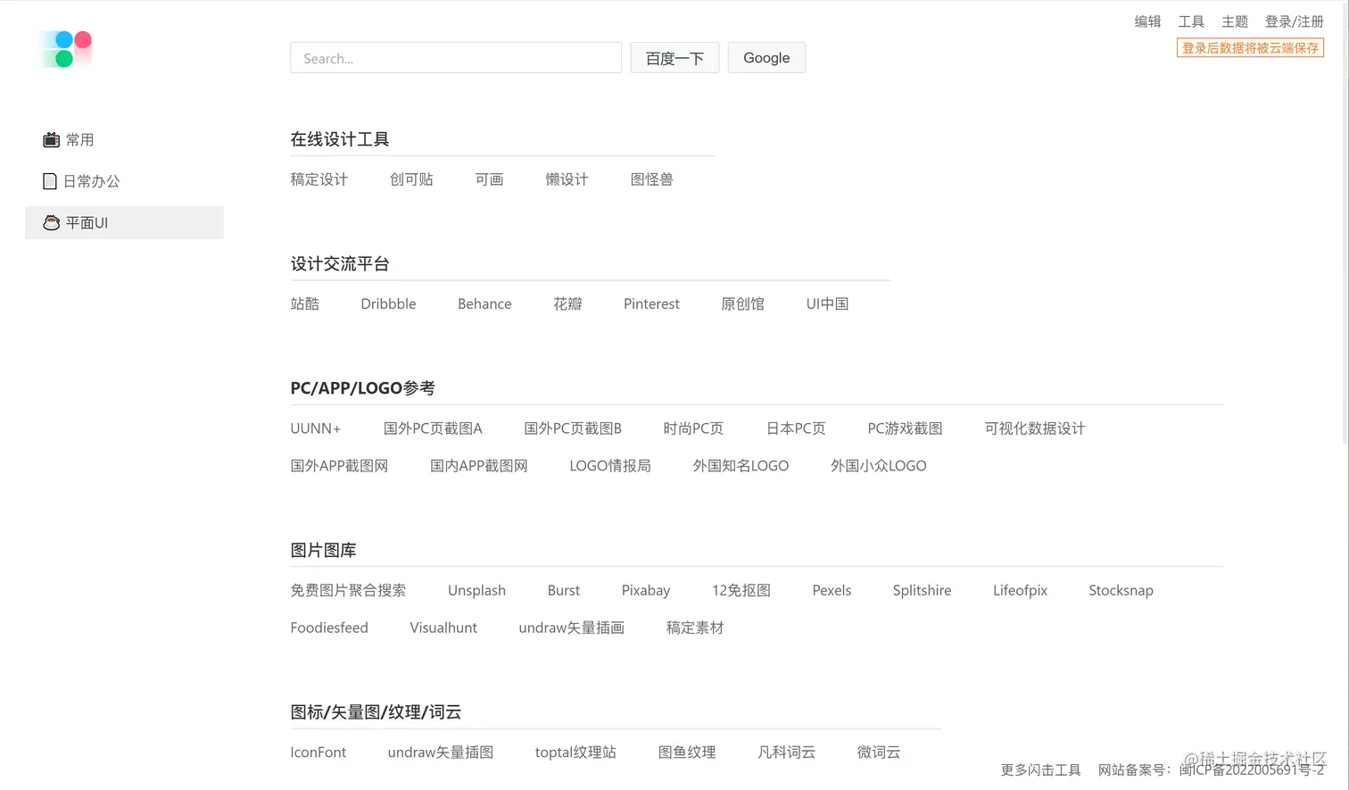1349x790 pixels.
Task: Select the 平面UI category
Action: pos(124,222)
